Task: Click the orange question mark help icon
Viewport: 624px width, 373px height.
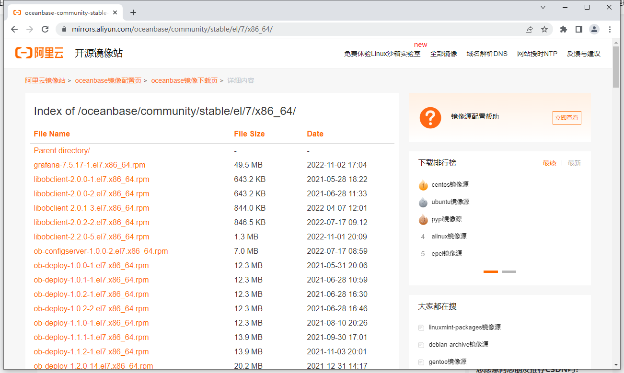Action: pos(430,117)
